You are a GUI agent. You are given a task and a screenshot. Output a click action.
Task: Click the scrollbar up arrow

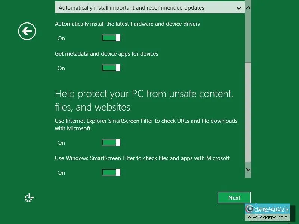(x=248, y=7)
